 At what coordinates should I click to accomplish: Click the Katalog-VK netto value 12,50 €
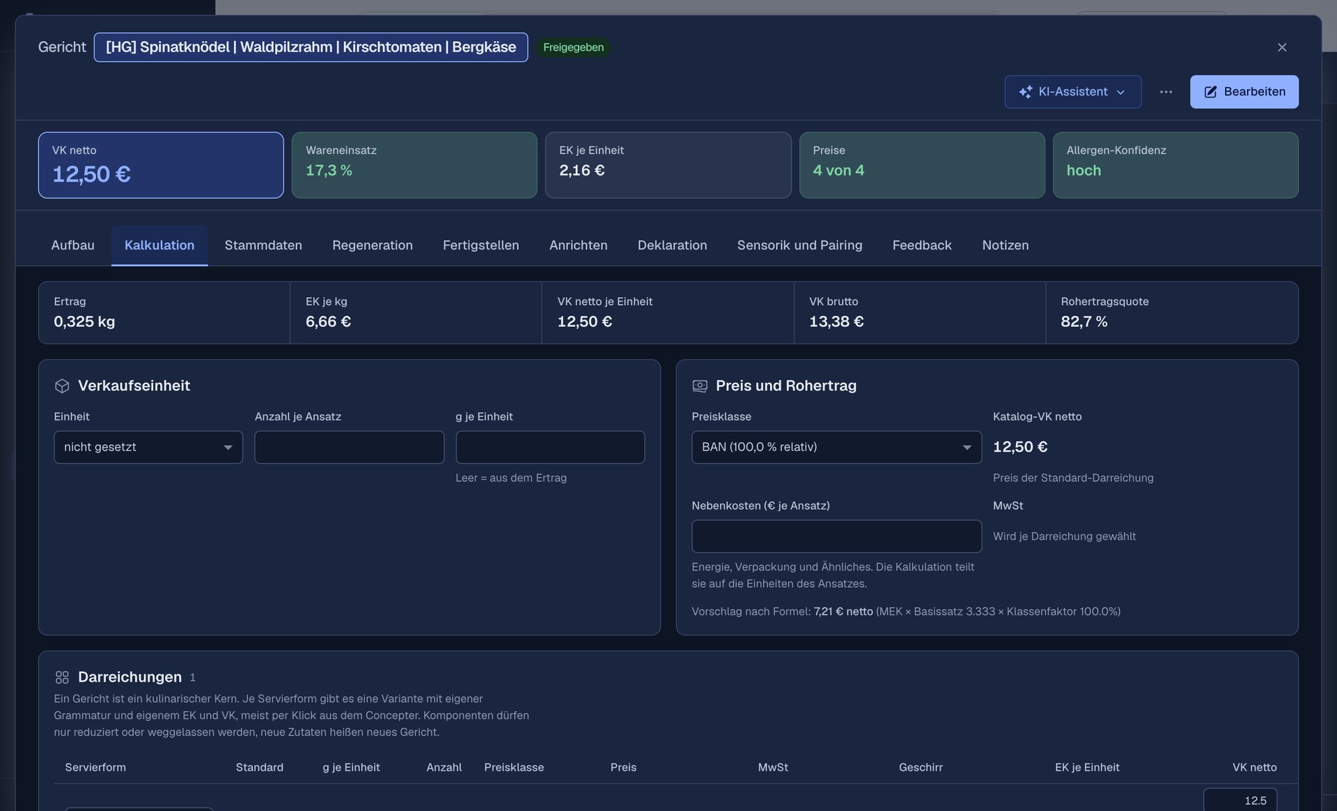pos(1020,447)
